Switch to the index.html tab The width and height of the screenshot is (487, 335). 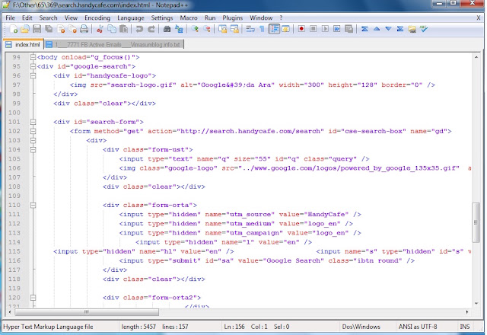click(23, 44)
